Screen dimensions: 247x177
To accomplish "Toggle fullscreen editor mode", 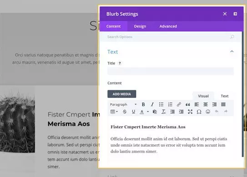I will pyautogui.click(x=190, y=112).
